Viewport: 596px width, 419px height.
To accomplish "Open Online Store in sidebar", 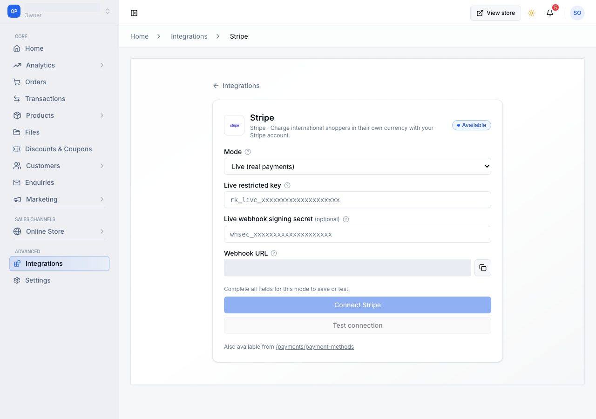I will click(59, 231).
